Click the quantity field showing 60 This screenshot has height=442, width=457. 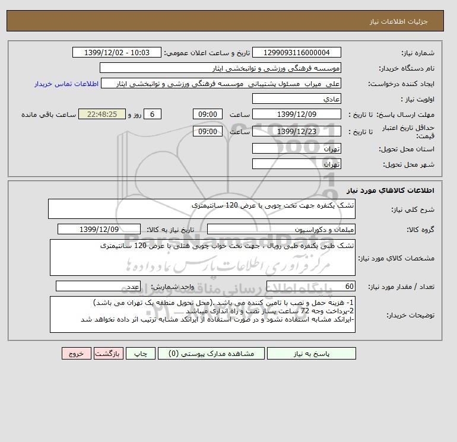click(310, 287)
